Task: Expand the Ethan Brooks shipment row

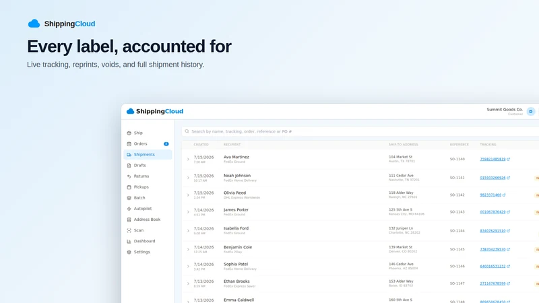Action: (x=188, y=283)
